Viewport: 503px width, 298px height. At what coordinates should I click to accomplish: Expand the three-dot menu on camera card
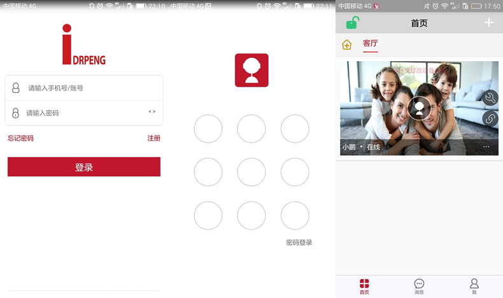click(486, 147)
